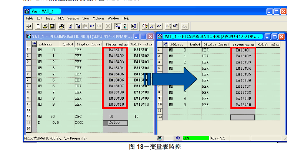The image size is (298, 160).
Task: Open the Help menu
Action: (x=126, y=18)
